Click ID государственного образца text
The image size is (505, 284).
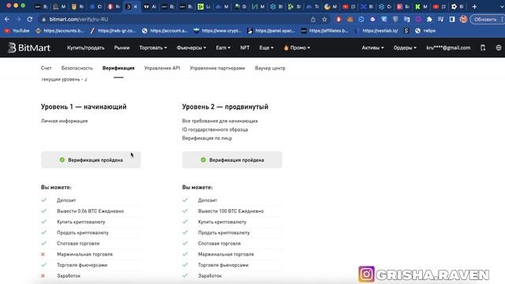click(215, 129)
